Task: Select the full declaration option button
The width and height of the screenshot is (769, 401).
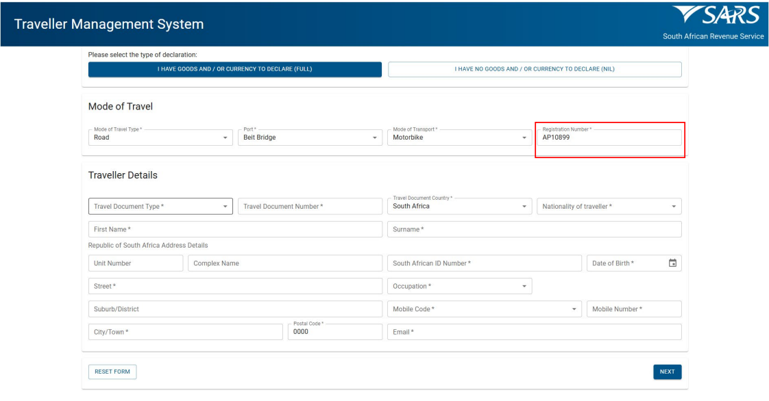Action: tap(235, 69)
